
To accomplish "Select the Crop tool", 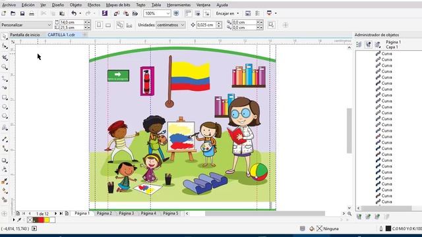I will 5,57.
